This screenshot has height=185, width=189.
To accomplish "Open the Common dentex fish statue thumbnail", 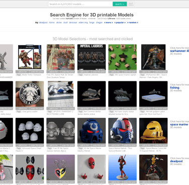I will click(x=92, y=94).
